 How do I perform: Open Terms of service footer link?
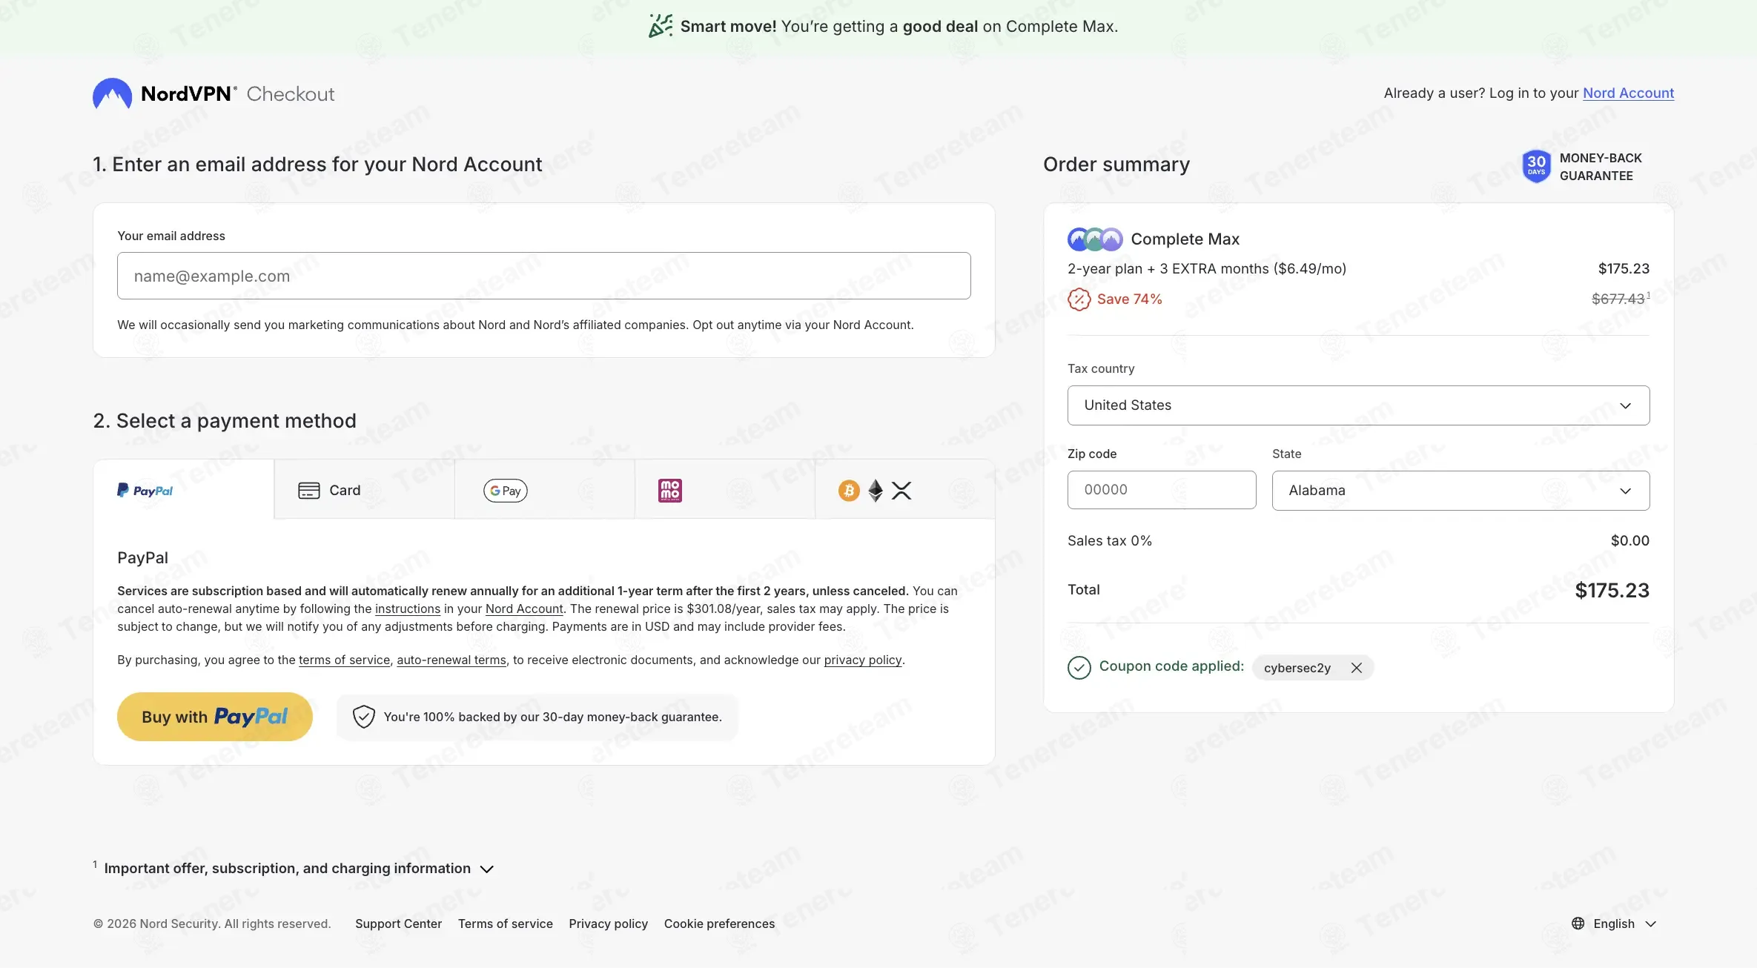pos(506,924)
